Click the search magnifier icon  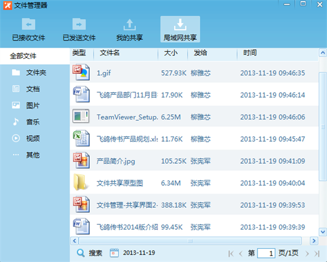[x=80, y=253]
